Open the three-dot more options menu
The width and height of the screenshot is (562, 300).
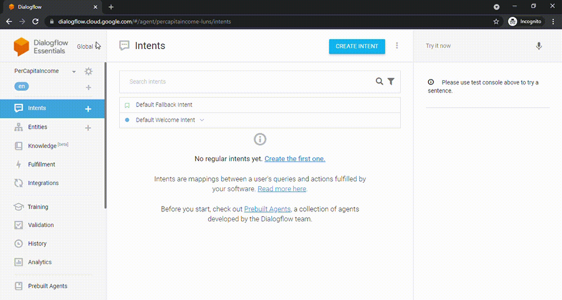[397, 46]
